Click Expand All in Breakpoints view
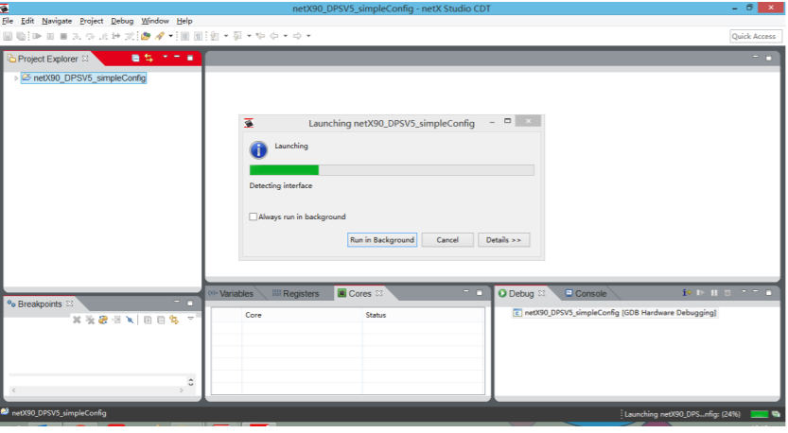This screenshot has height=433, width=788. point(148,320)
